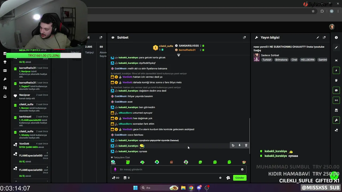Open the info icon in right sidebar

click(336, 38)
